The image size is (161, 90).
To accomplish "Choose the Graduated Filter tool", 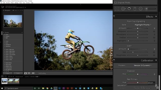I will [x=135, y=9].
